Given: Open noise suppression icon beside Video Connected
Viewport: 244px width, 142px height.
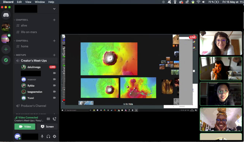Looking at the screenshot, I should click(x=48, y=119).
